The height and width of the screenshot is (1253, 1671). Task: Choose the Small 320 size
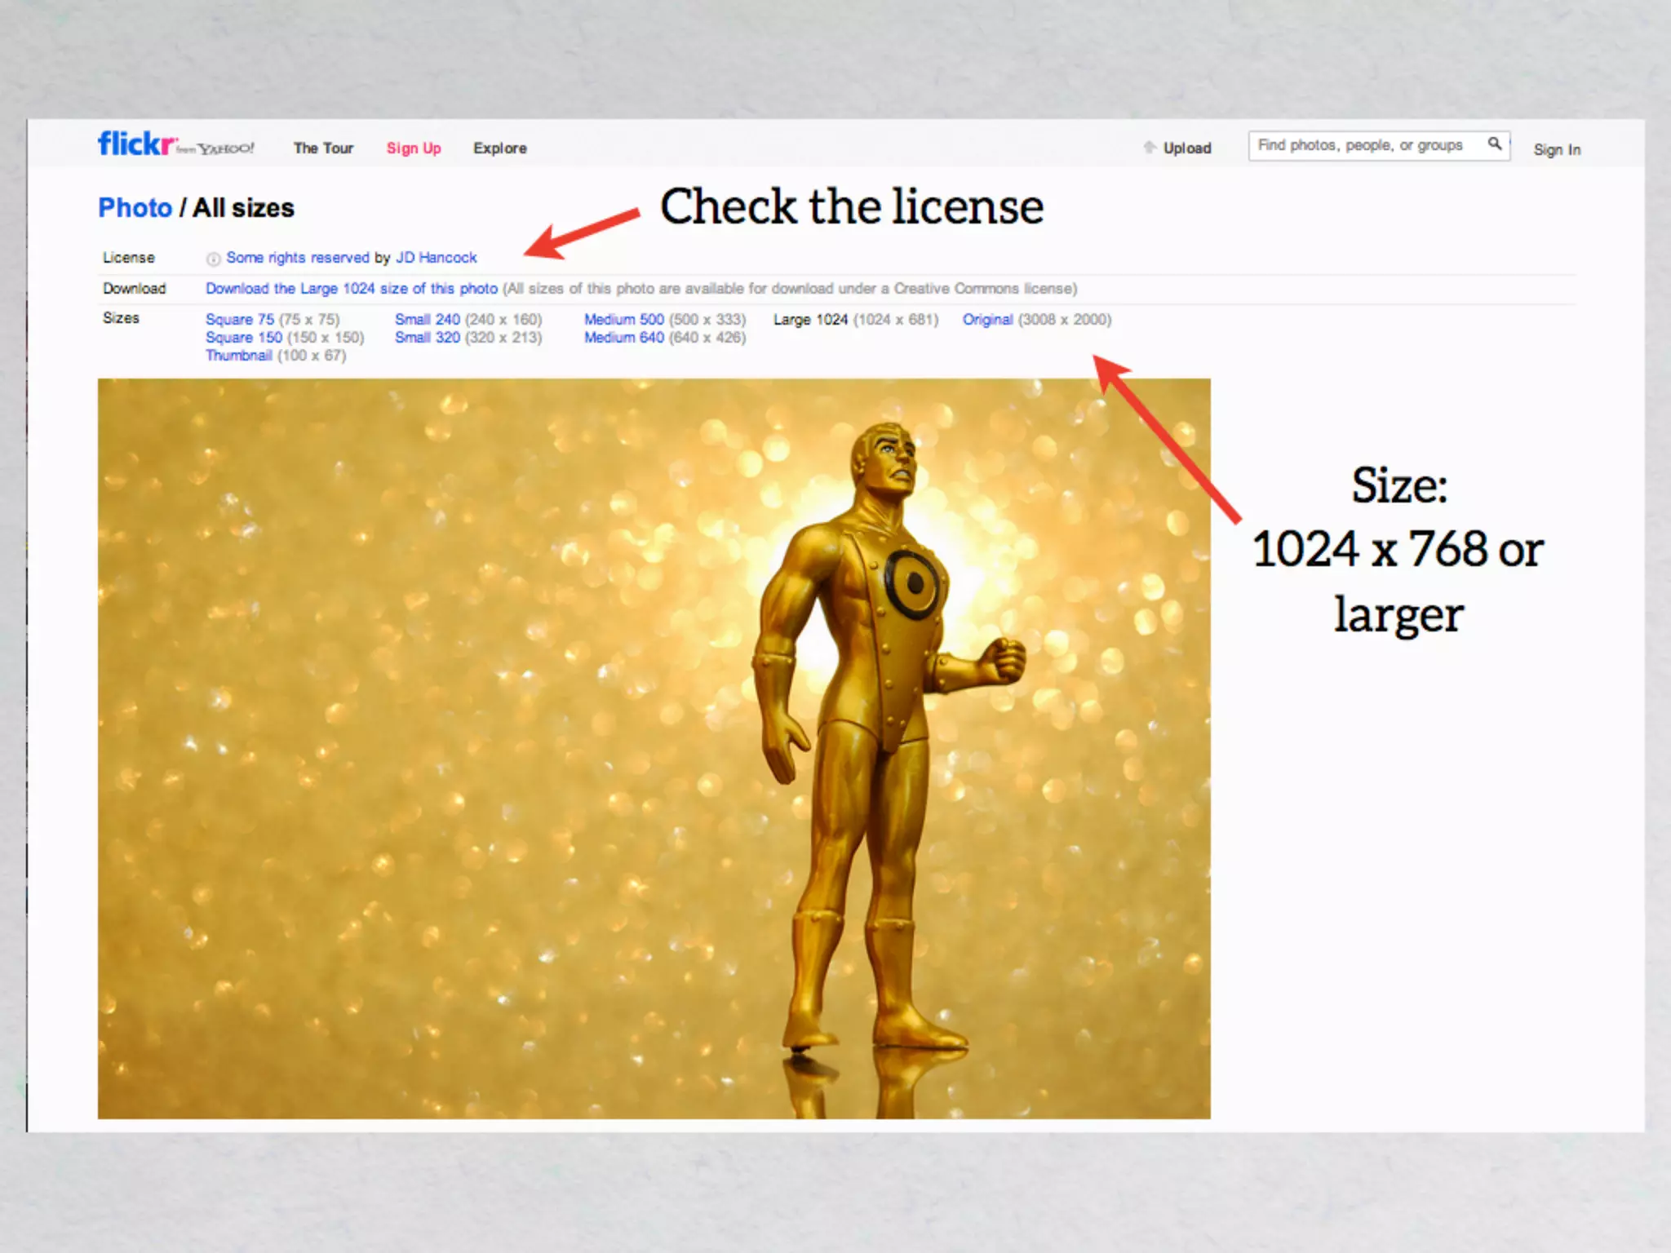(x=428, y=338)
